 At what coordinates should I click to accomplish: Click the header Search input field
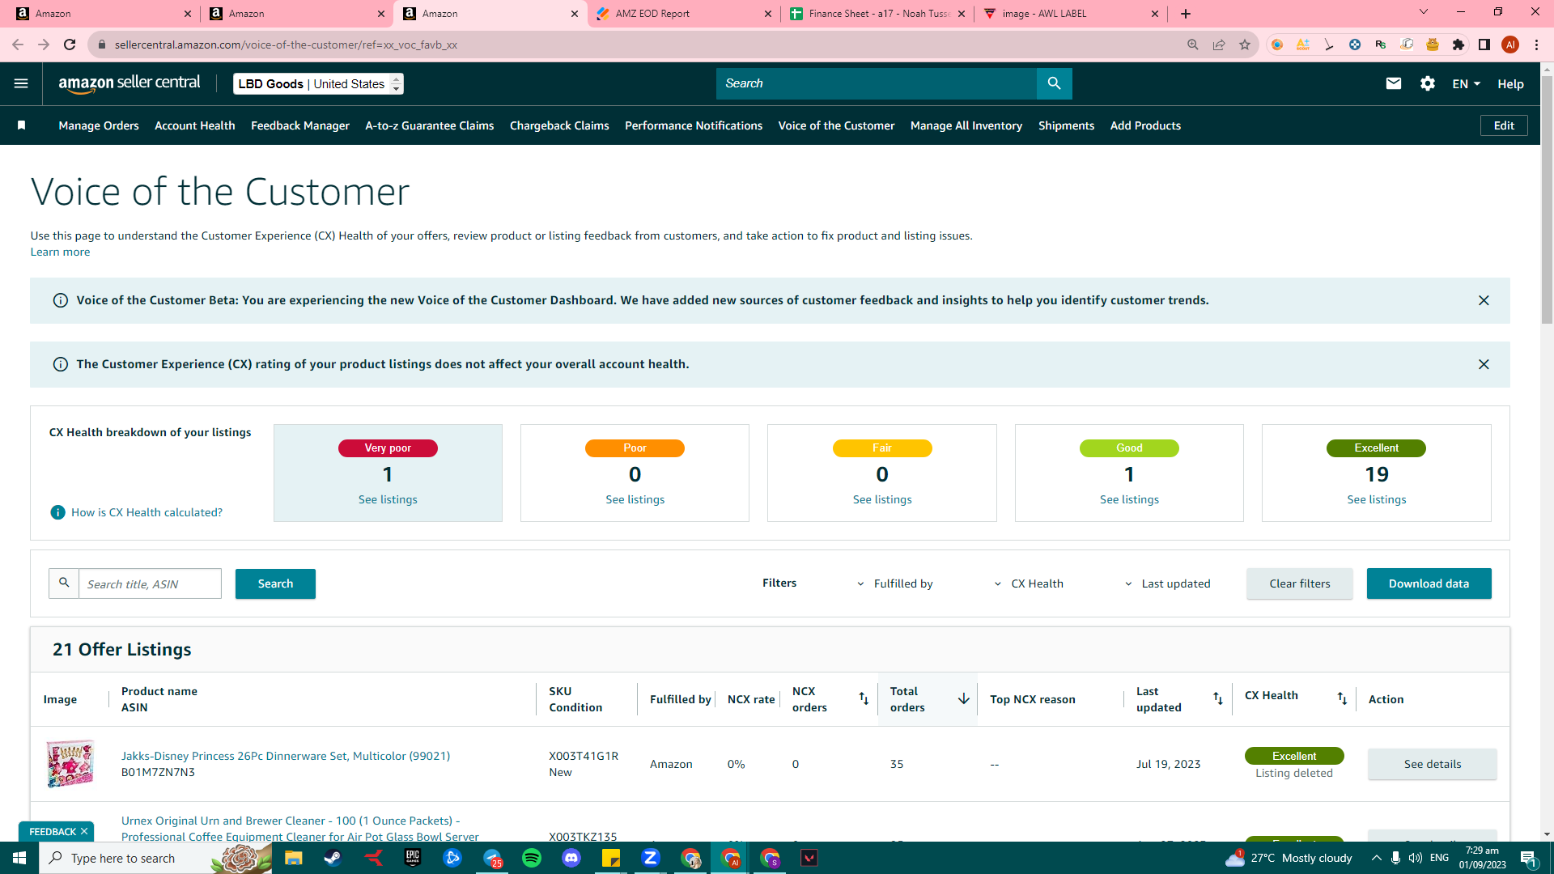pyautogui.click(x=877, y=83)
